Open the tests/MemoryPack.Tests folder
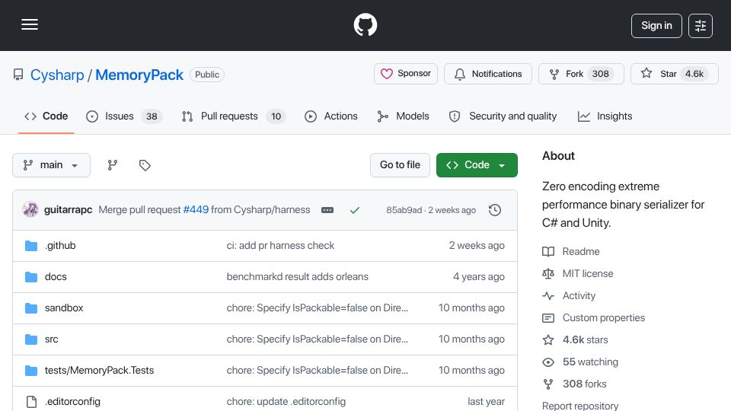 [x=99, y=371]
